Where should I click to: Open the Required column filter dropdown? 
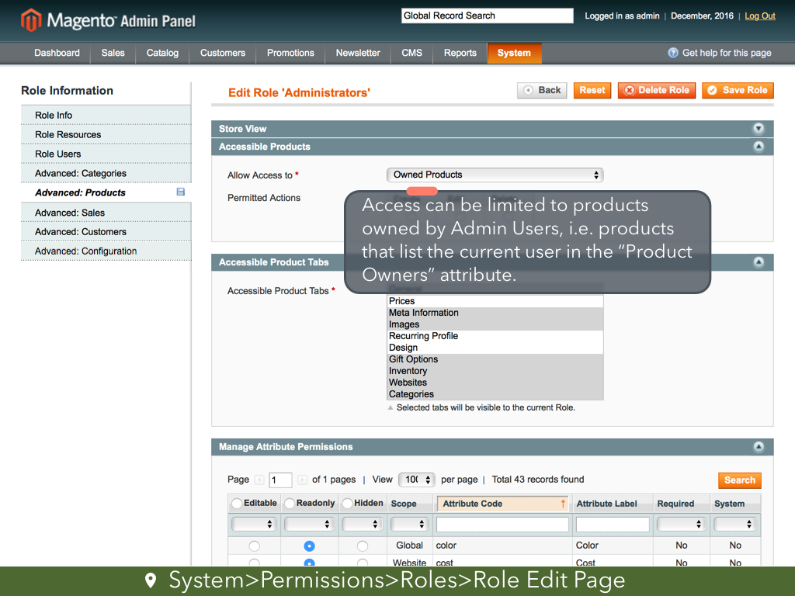pyautogui.click(x=680, y=525)
